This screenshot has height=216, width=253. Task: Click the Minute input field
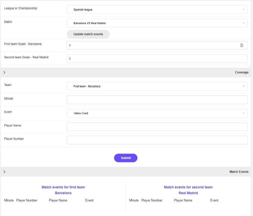coord(157,100)
